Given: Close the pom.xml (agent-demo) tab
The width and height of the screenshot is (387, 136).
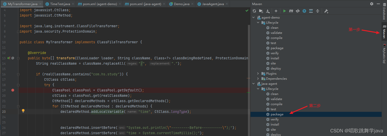Looking at the screenshot, I should click(120, 4).
